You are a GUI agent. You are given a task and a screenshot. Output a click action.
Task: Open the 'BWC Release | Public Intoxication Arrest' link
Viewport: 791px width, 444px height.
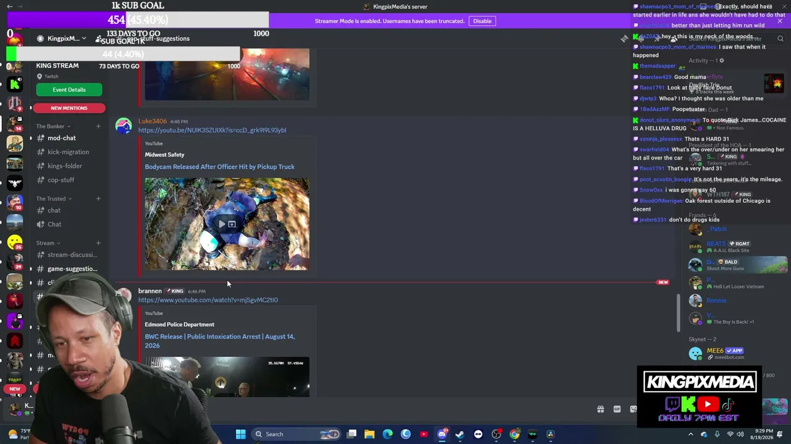click(220, 341)
